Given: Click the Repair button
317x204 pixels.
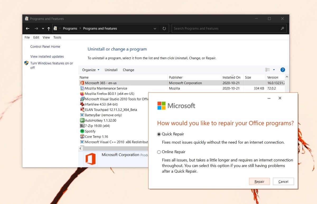Looking at the screenshot, I should click(x=259, y=181).
